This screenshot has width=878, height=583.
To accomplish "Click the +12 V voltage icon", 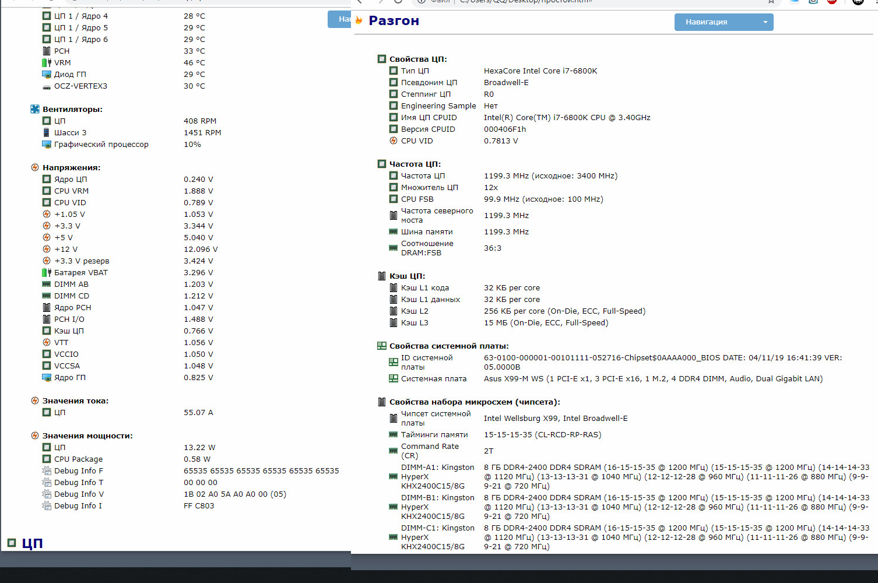I will point(47,249).
